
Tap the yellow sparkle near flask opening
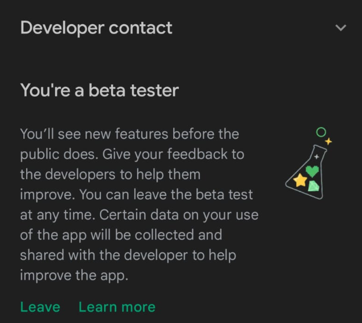click(328, 141)
